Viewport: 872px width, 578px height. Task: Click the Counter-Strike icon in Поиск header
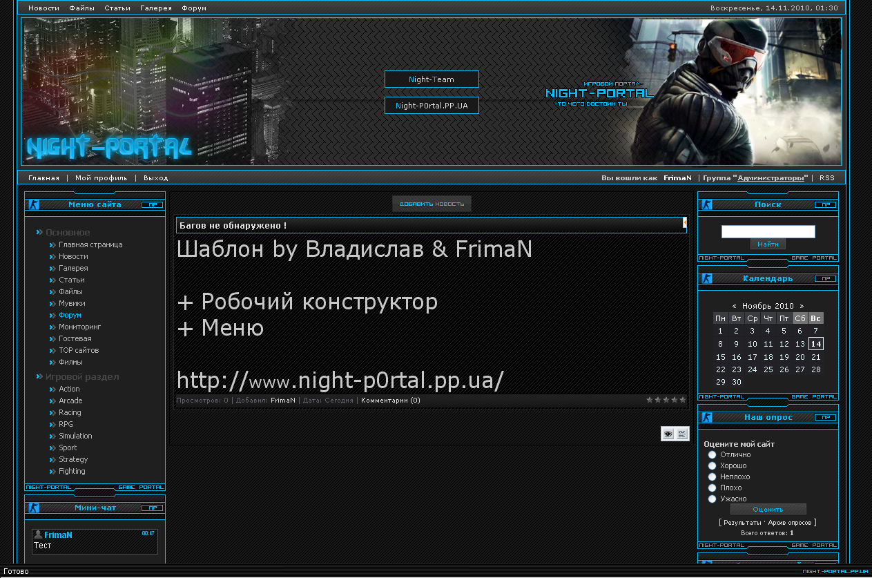tap(706, 204)
